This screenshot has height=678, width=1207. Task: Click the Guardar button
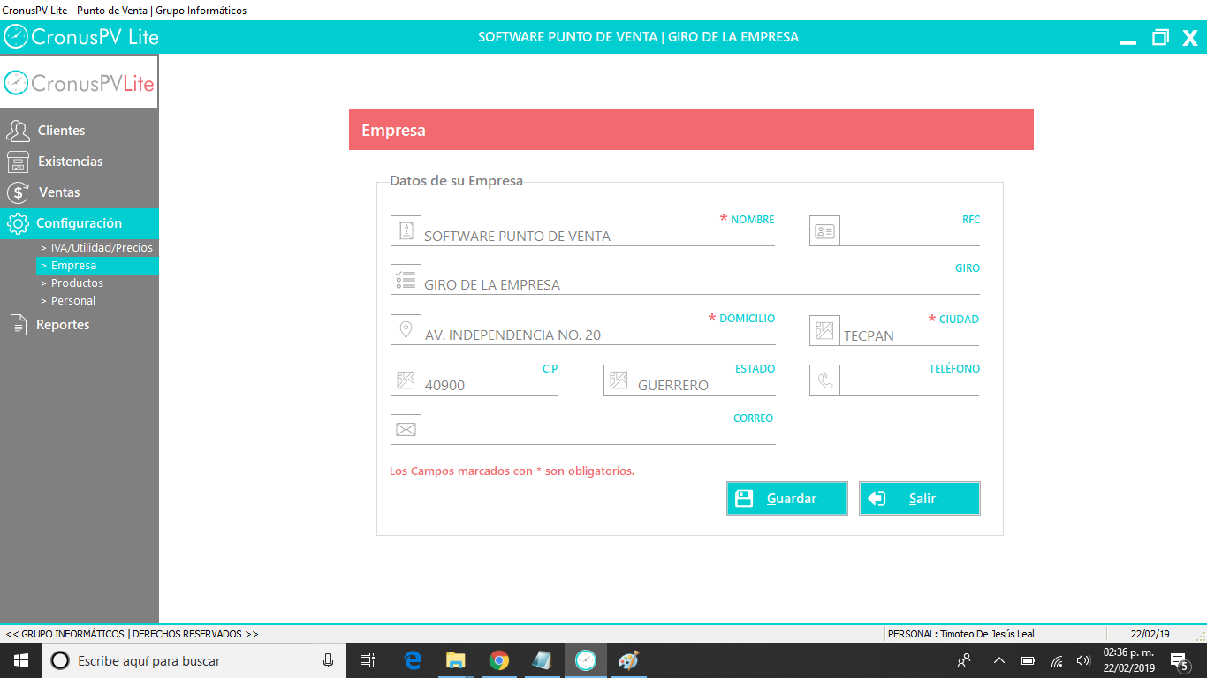pyautogui.click(x=786, y=498)
